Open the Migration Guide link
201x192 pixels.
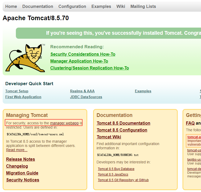(22, 173)
